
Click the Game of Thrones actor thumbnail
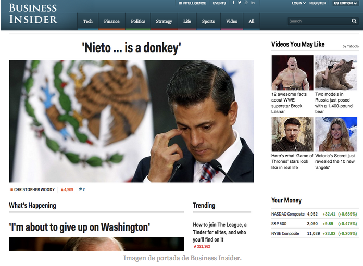[x=292, y=134]
